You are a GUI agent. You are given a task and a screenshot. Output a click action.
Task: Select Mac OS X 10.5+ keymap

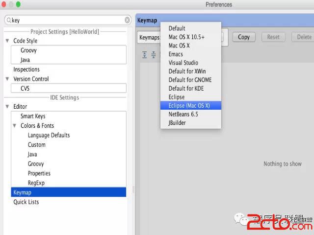pos(191,37)
